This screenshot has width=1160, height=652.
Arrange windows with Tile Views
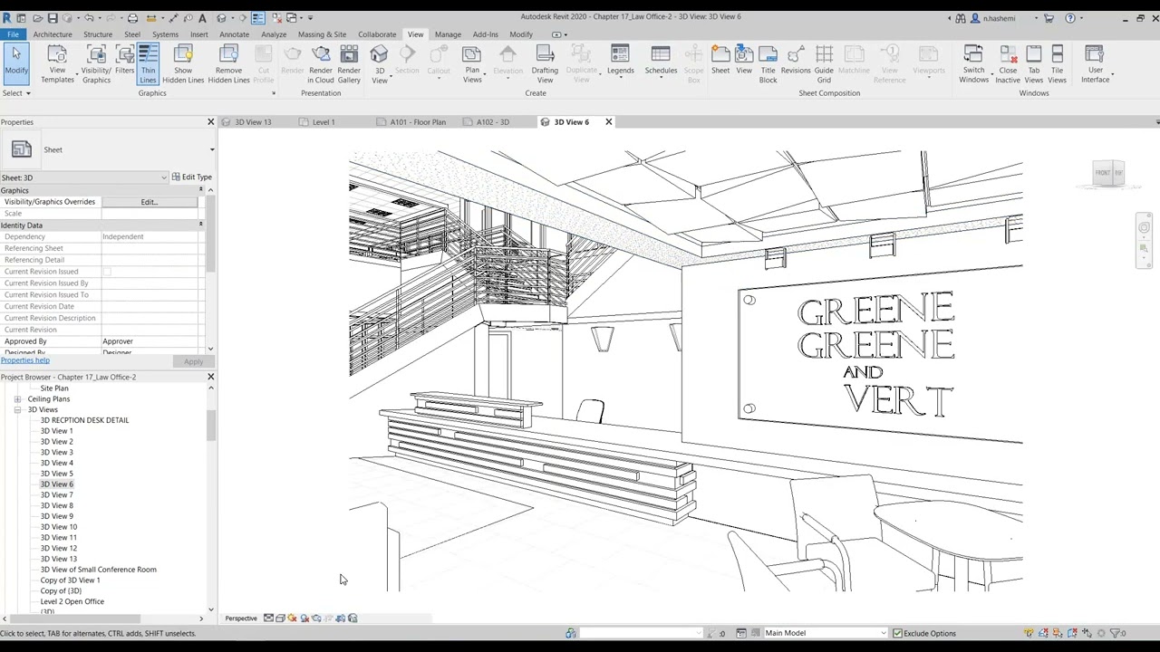(x=1058, y=64)
